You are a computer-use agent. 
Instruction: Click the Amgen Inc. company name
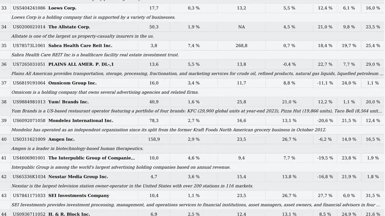62,139
